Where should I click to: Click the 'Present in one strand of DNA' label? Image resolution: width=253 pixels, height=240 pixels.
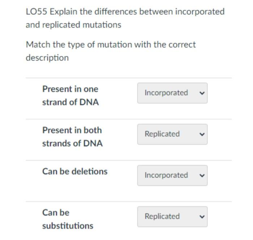[70, 95]
